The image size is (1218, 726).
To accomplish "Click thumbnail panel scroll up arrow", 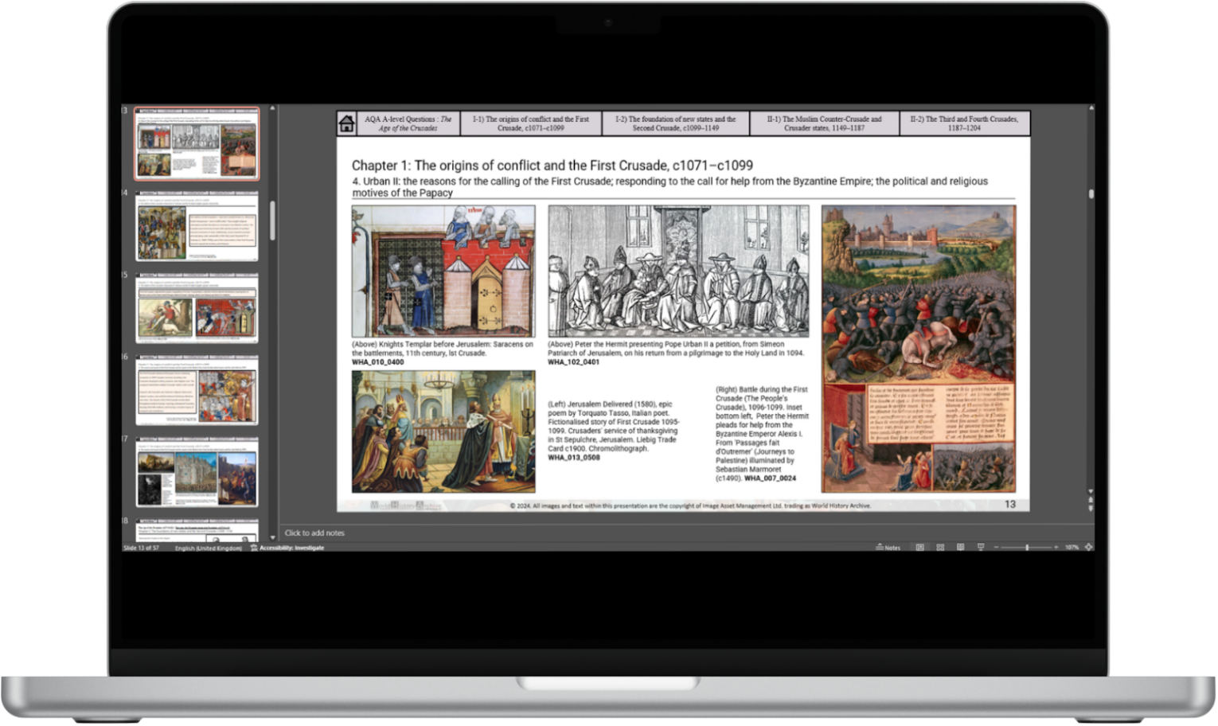I will (x=272, y=108).
